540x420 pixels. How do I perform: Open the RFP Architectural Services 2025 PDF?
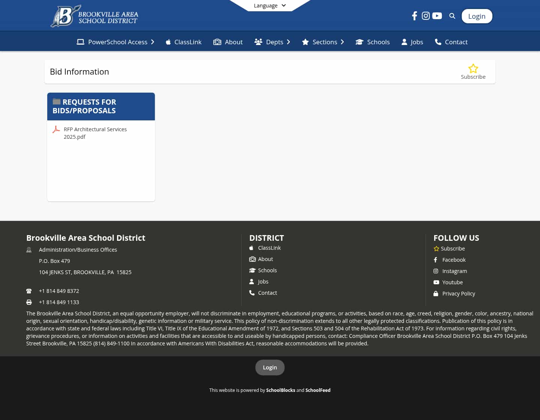[95, 133]
